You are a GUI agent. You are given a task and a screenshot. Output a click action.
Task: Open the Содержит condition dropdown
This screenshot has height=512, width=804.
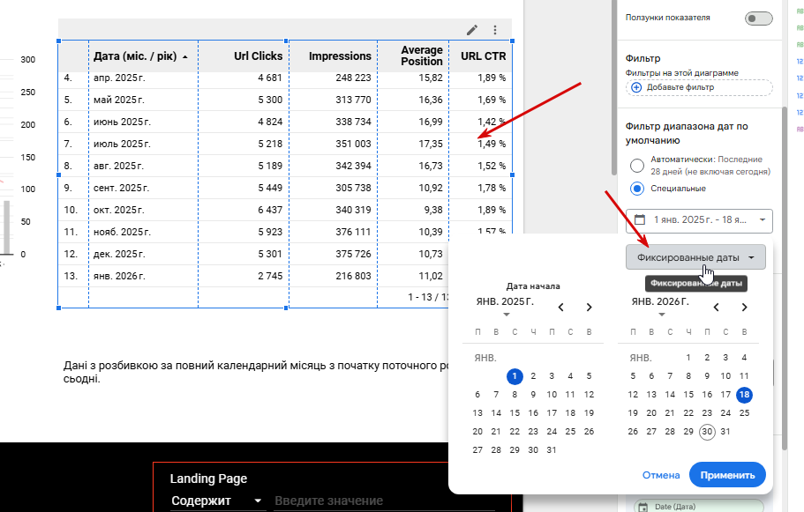click(217, 501)
